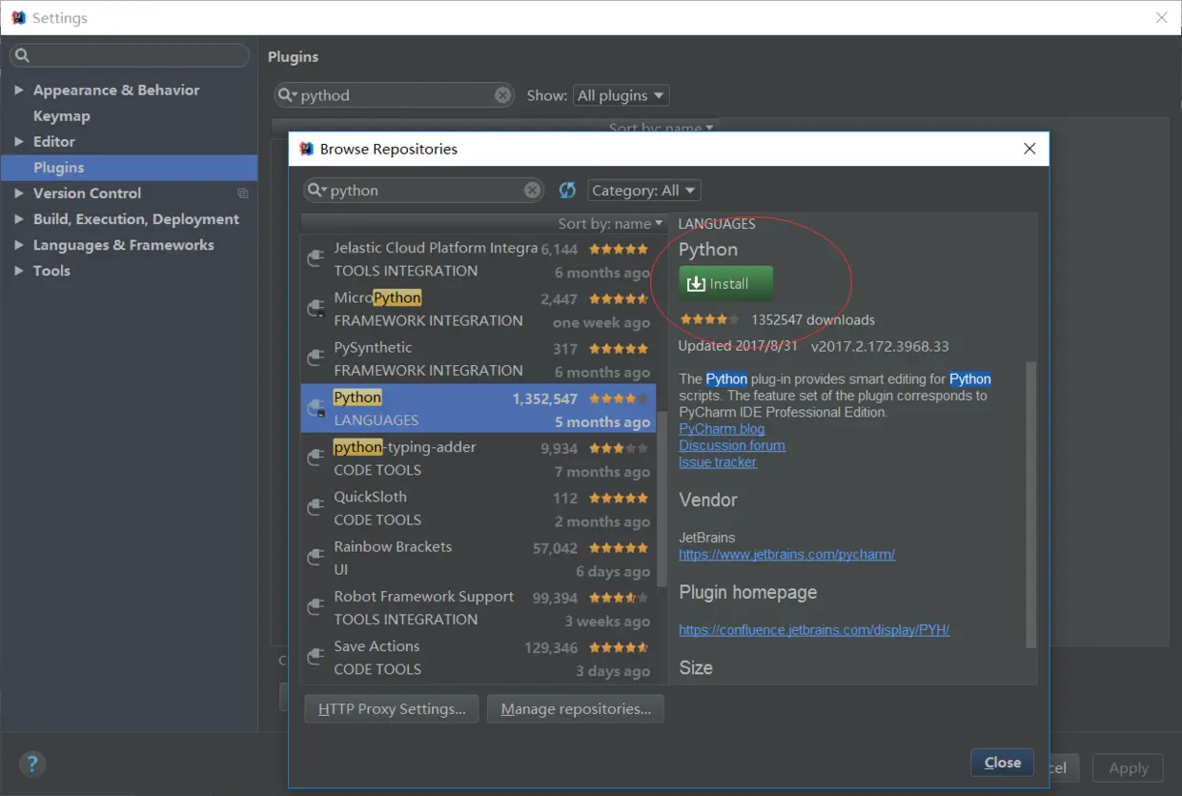
Task: Focus the Settings sidebar search box
Action: pos(130,55)
